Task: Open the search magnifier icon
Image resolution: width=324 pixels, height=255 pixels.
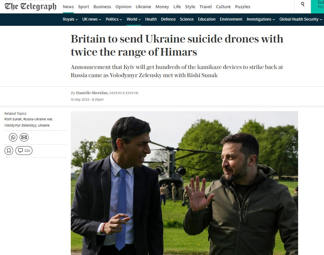Action: 302,4
